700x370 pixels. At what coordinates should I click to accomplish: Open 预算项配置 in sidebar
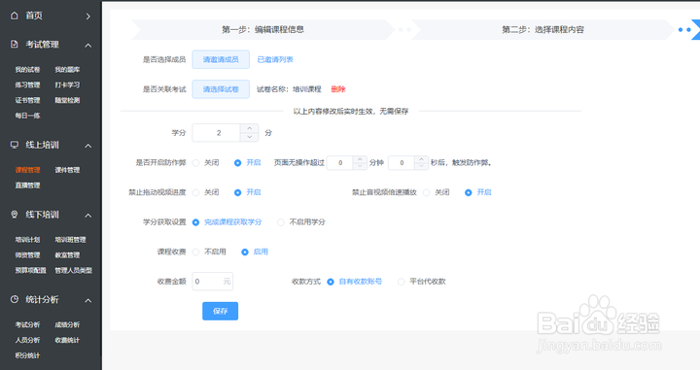[x=31, y=270]
